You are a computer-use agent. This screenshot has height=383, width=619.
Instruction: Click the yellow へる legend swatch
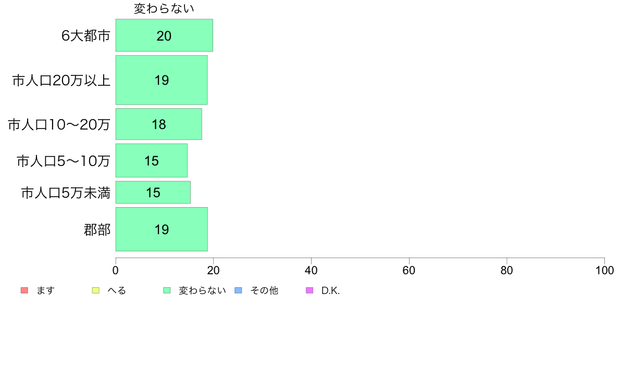coord(95,290)
